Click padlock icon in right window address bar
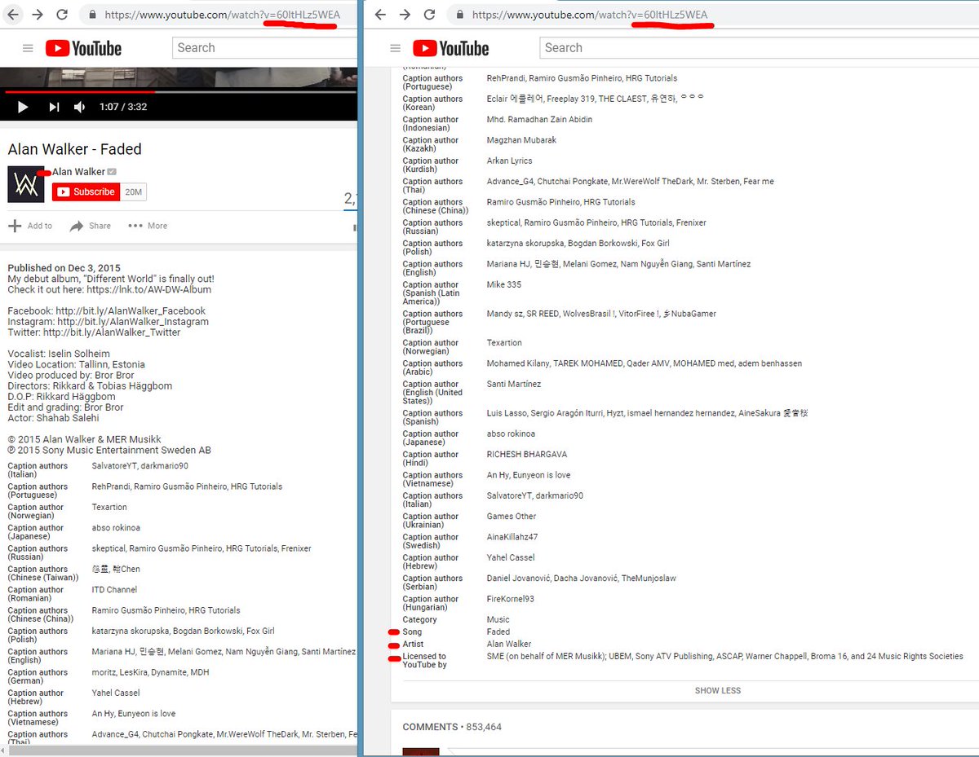This screenshot has width=979, height=757. 460,15
